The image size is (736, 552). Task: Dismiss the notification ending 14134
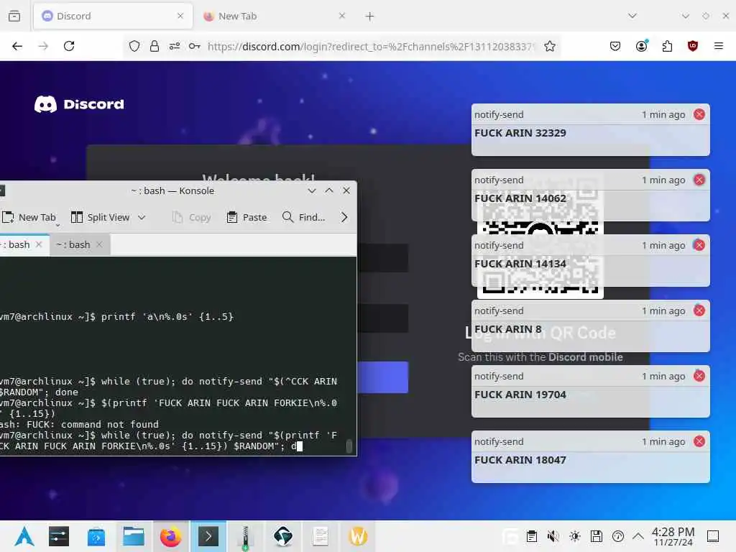click(x=699, y=245)
